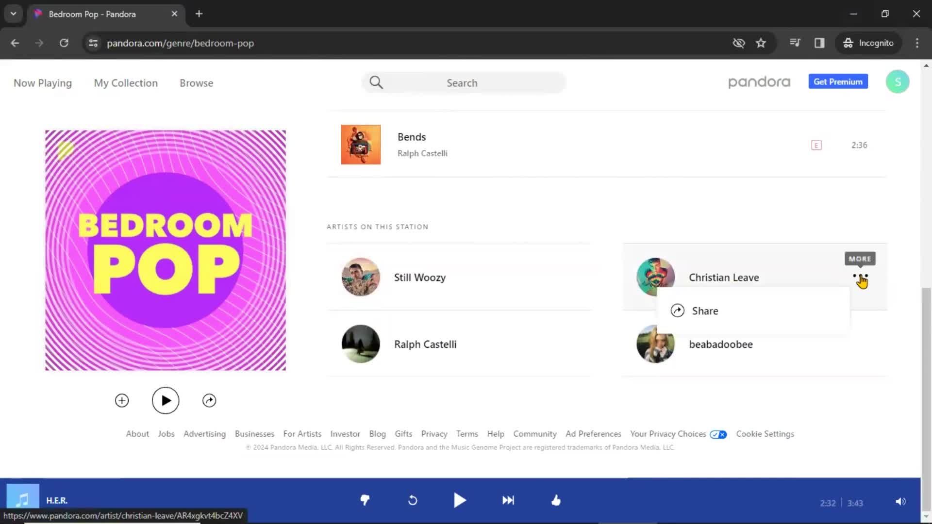The width and height of the screenshot is (932, 524).
Task: Open the About footer link
Action: pos(137,434)
